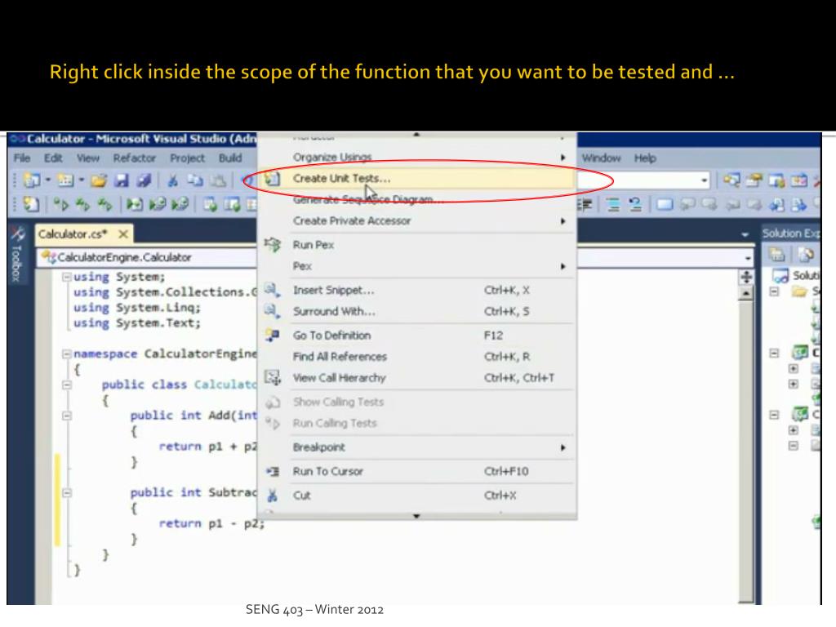The height and width of the screenshot is (627, 836).
Task: Open the active documents dropdown arrow
Action: (x=745, y=234)
